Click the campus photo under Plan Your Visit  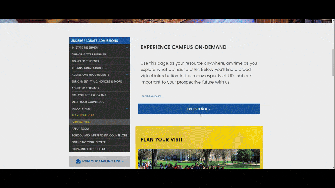click(199, 159)
